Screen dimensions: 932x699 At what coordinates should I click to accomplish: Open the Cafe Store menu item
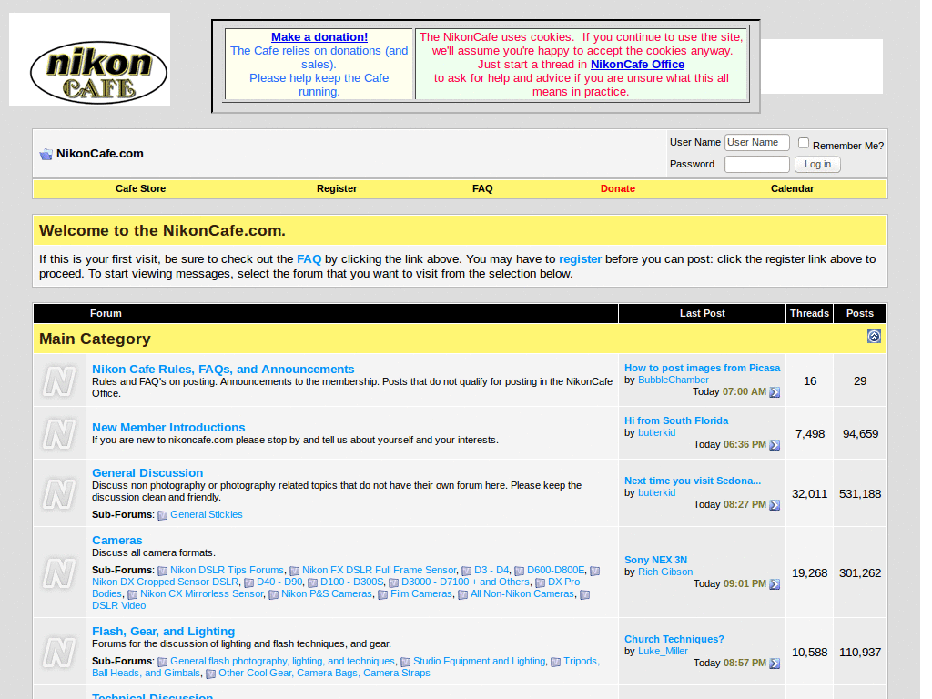[140, 189]
